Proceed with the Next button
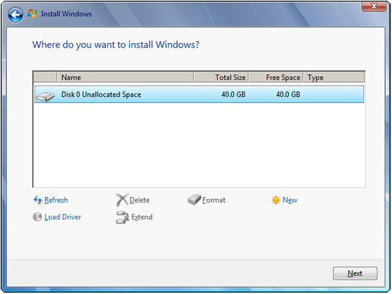This screenshot has height=294, width=392. [x=355, y=273]
